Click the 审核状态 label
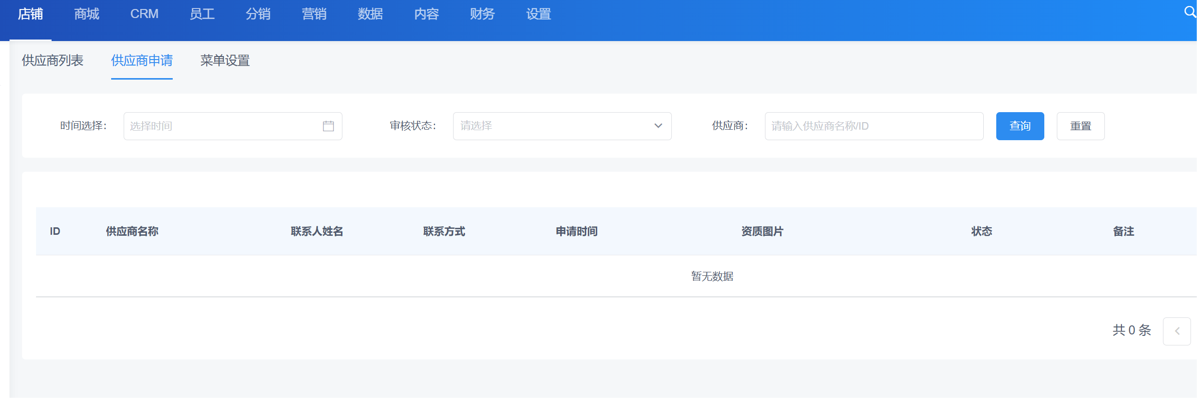 [x=413, y=126]
